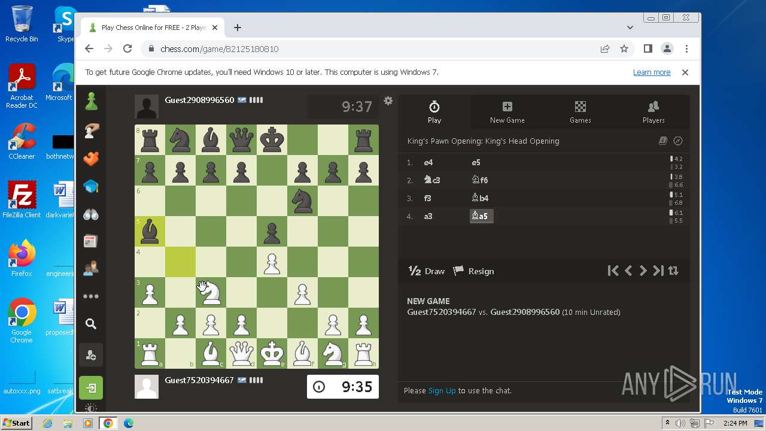Select move Bb4 in move list
Screen dimensions: 766x431
click(481, 198)
